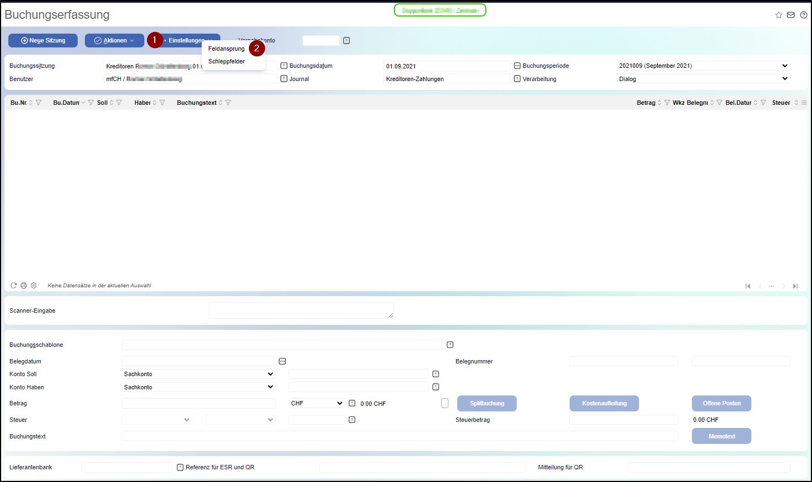
Task: Go to last page of records
Action: click(x=795, y=286)
